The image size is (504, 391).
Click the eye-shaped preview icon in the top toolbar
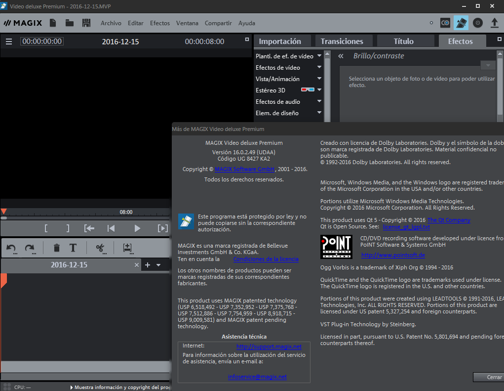tap(445, 23)
